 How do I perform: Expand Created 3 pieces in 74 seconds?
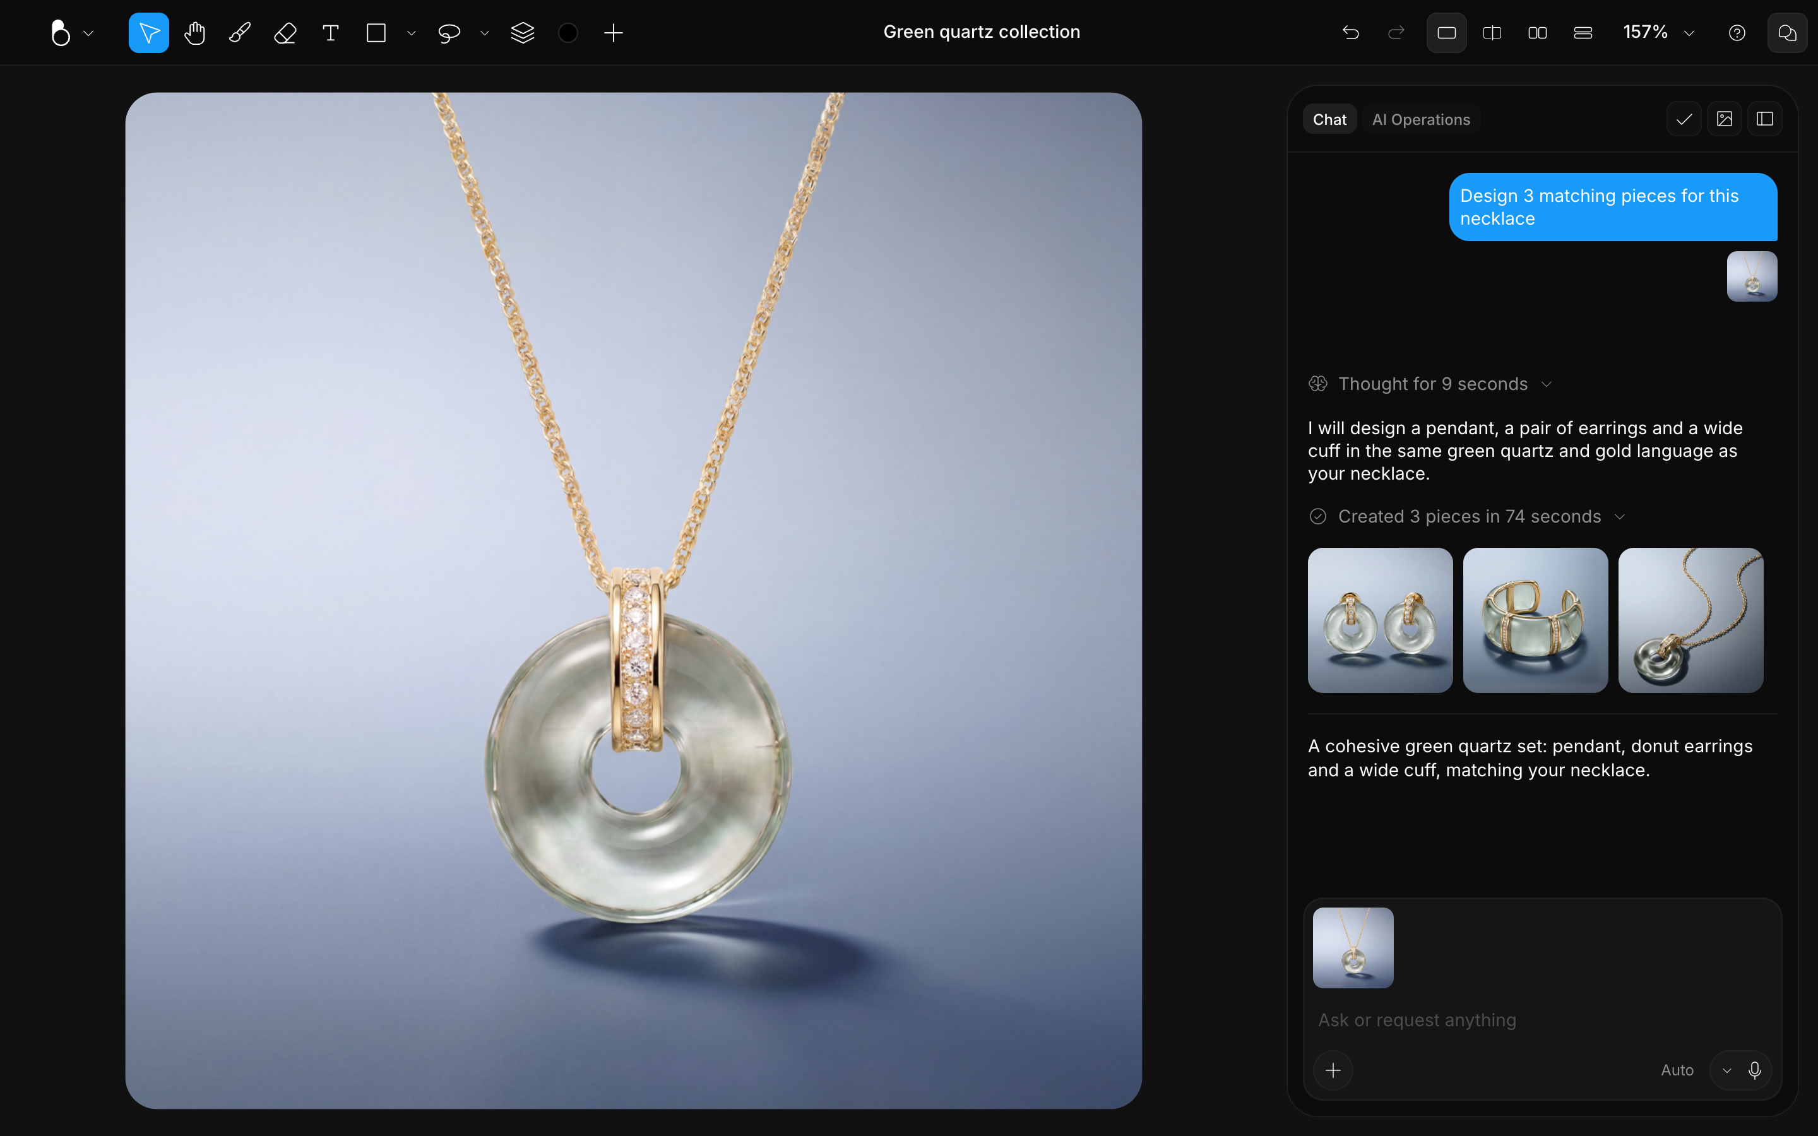tap(1466, 516)
